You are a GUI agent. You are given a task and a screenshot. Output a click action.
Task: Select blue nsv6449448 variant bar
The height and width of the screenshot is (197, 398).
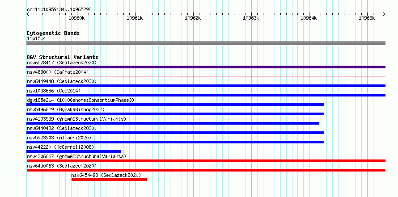206,86
